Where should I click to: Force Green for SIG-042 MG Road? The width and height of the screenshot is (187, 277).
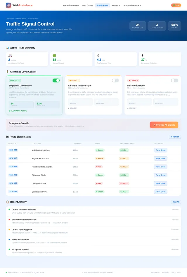160,150
